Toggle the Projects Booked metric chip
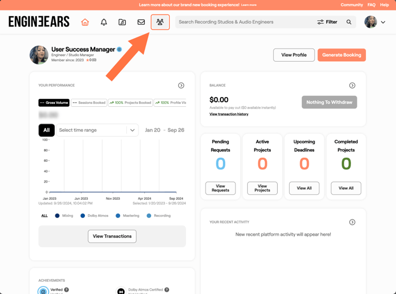 click(x=130, y=103)
